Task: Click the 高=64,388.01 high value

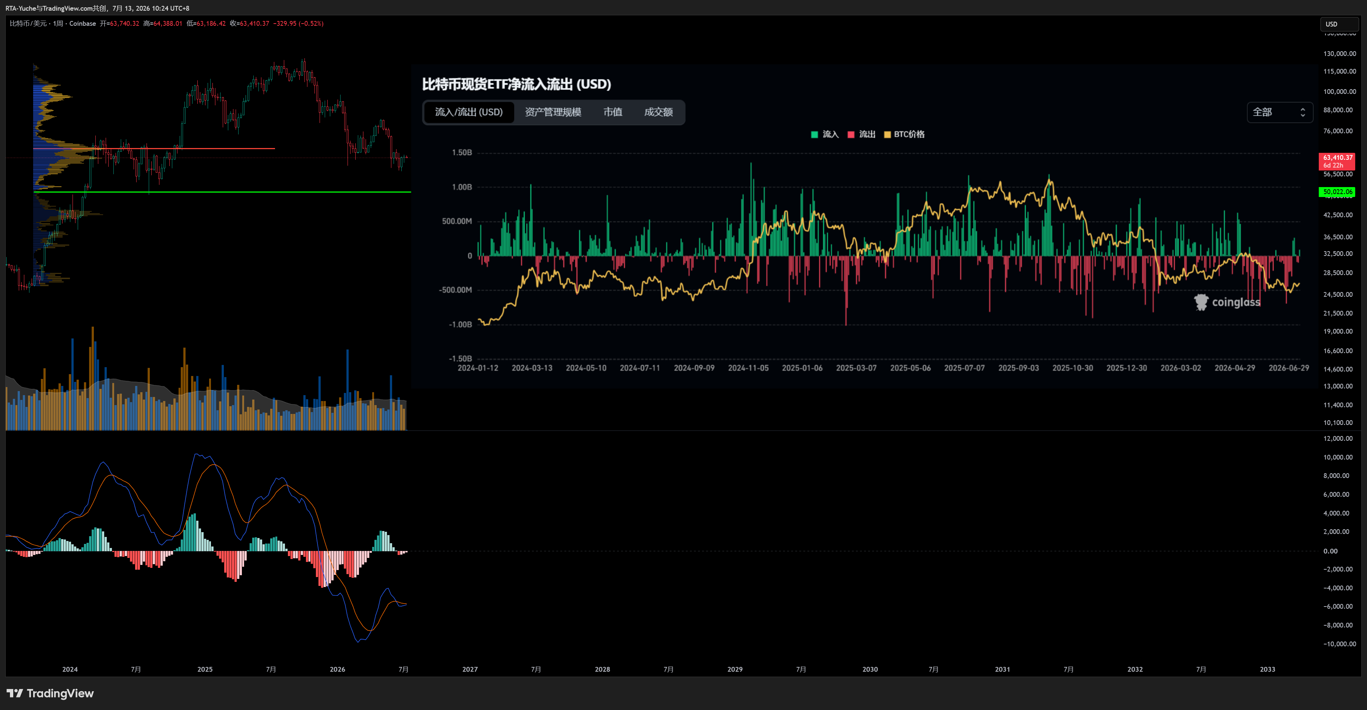Action: pyautogui.click(x=162, y=23)
